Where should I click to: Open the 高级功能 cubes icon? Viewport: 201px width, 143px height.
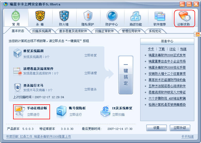[136, 16]
